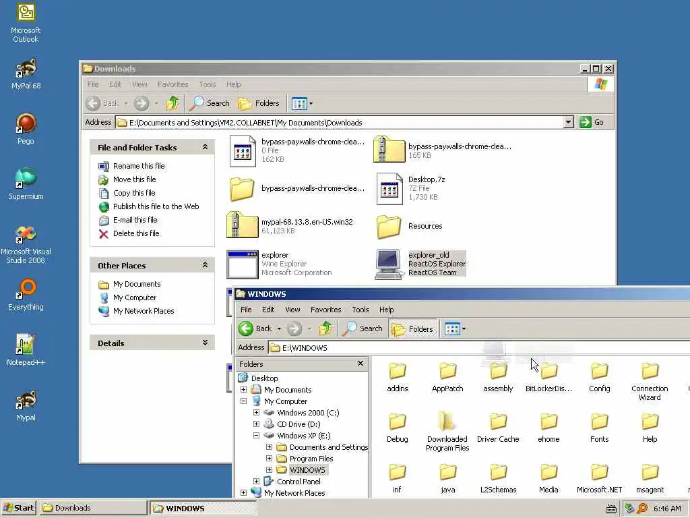Open the Driver Cache folder
Image resolution: width=690 pixels, height=518 pixels.
click(x=498, y=428)
